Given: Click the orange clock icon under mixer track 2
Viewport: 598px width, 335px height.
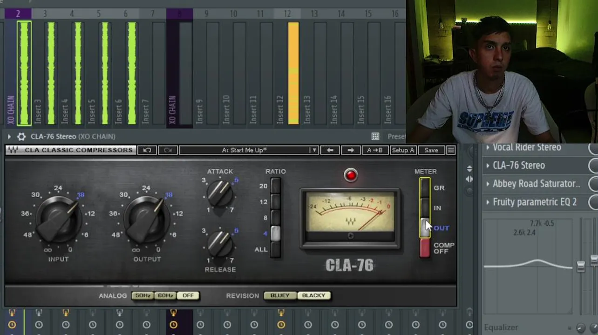Looking at the screenshot, I should [12, 325].
